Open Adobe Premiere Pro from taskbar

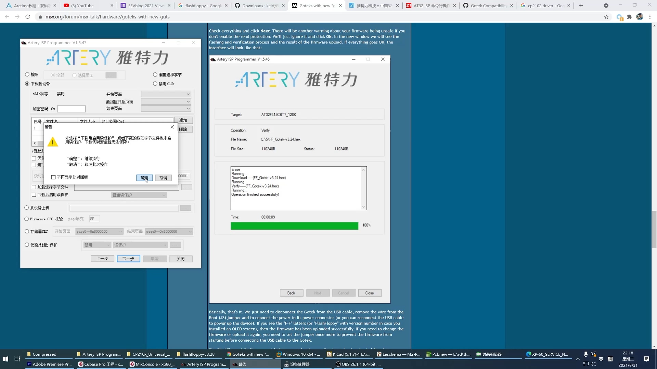[x=50, y=364]
